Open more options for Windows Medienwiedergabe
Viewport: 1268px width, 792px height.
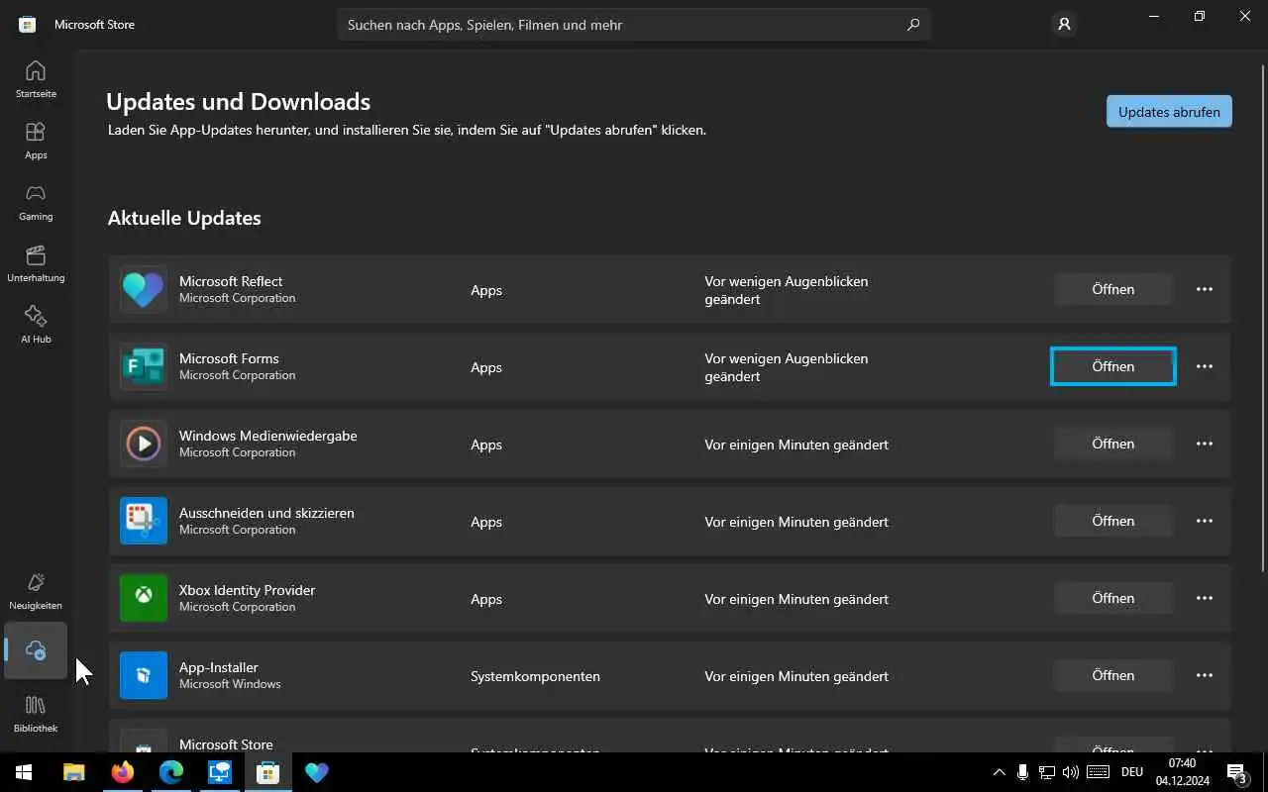click(x=1205, y=444)
